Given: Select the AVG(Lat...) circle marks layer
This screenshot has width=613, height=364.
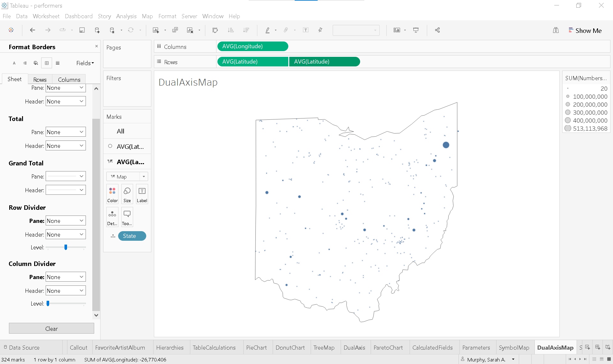Looking at the screenshot, I should (127, 147).
